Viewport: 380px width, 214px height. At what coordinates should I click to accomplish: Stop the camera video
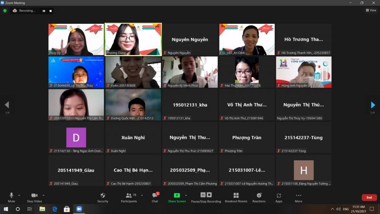(34, 197)
